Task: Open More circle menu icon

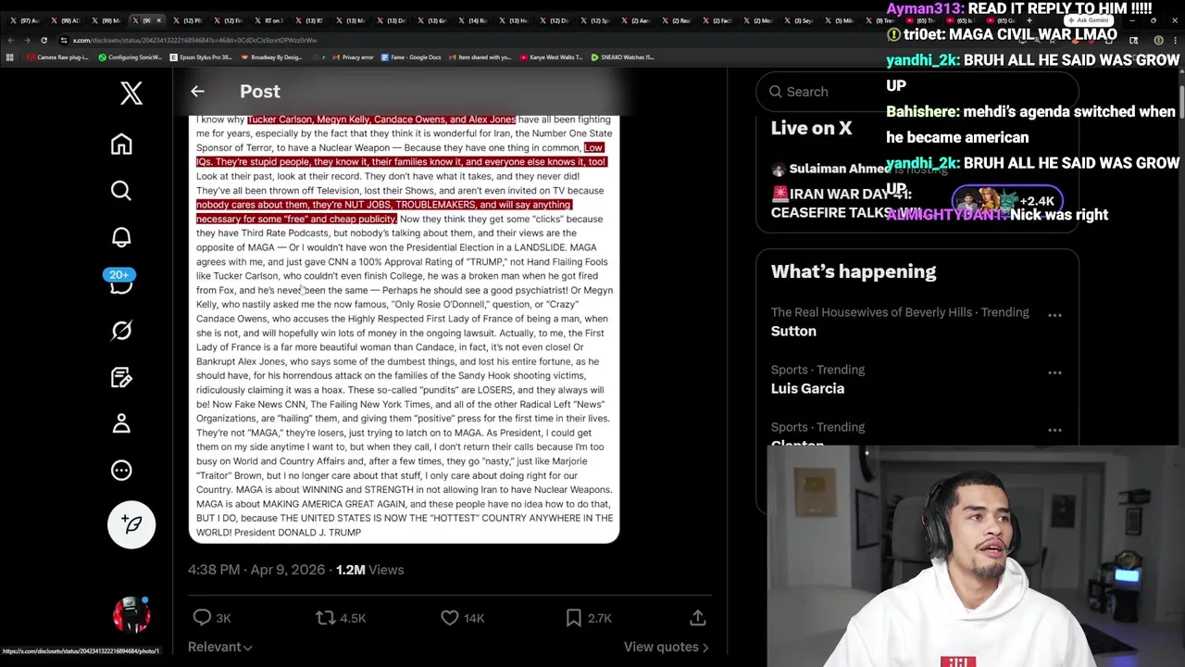Action: click(x=121, y=471)
